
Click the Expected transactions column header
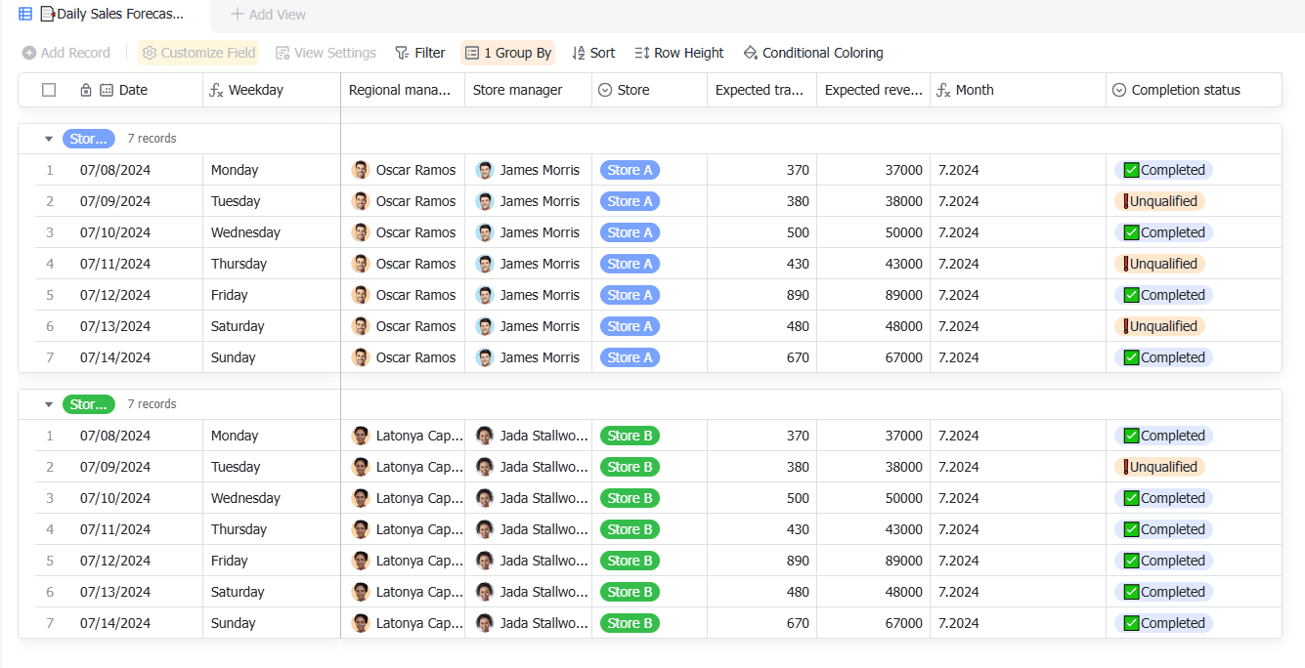coord(761,90)
